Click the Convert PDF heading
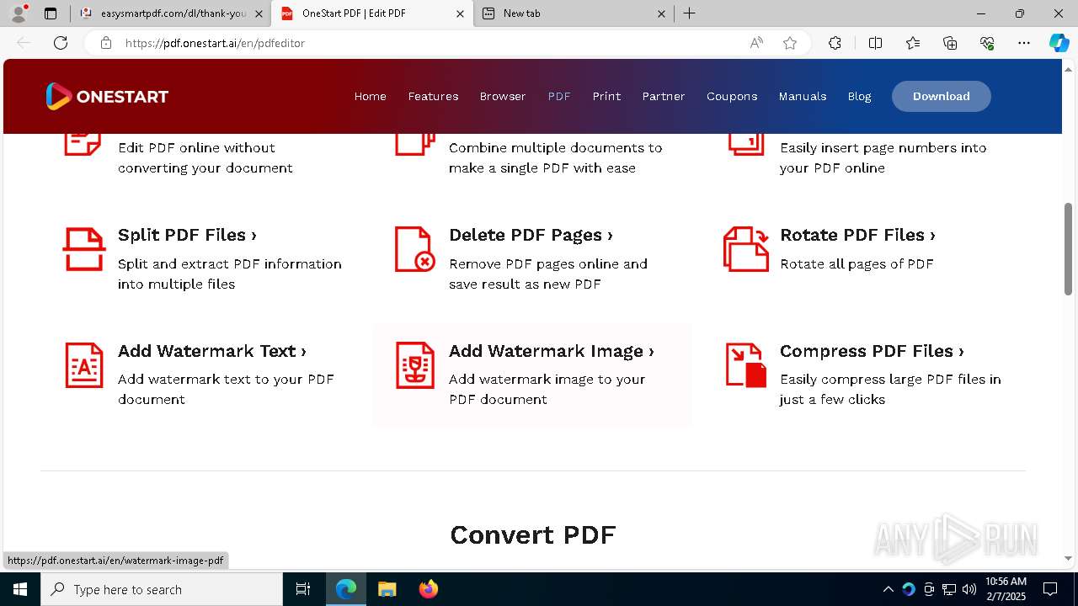 (533, 534)
